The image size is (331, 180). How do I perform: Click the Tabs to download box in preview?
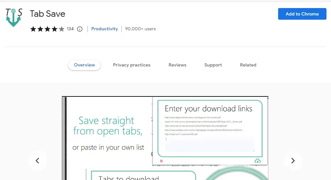pyautogui.click(x=144, y=175)
